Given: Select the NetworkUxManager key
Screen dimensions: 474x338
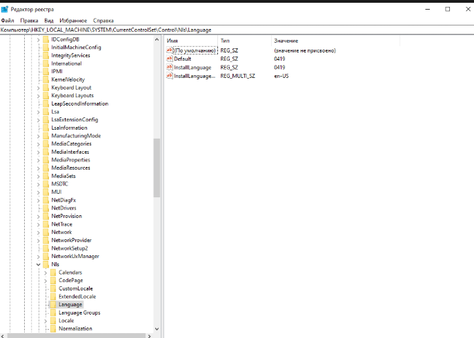Looking at the screenshot, I should pos(75,256).
